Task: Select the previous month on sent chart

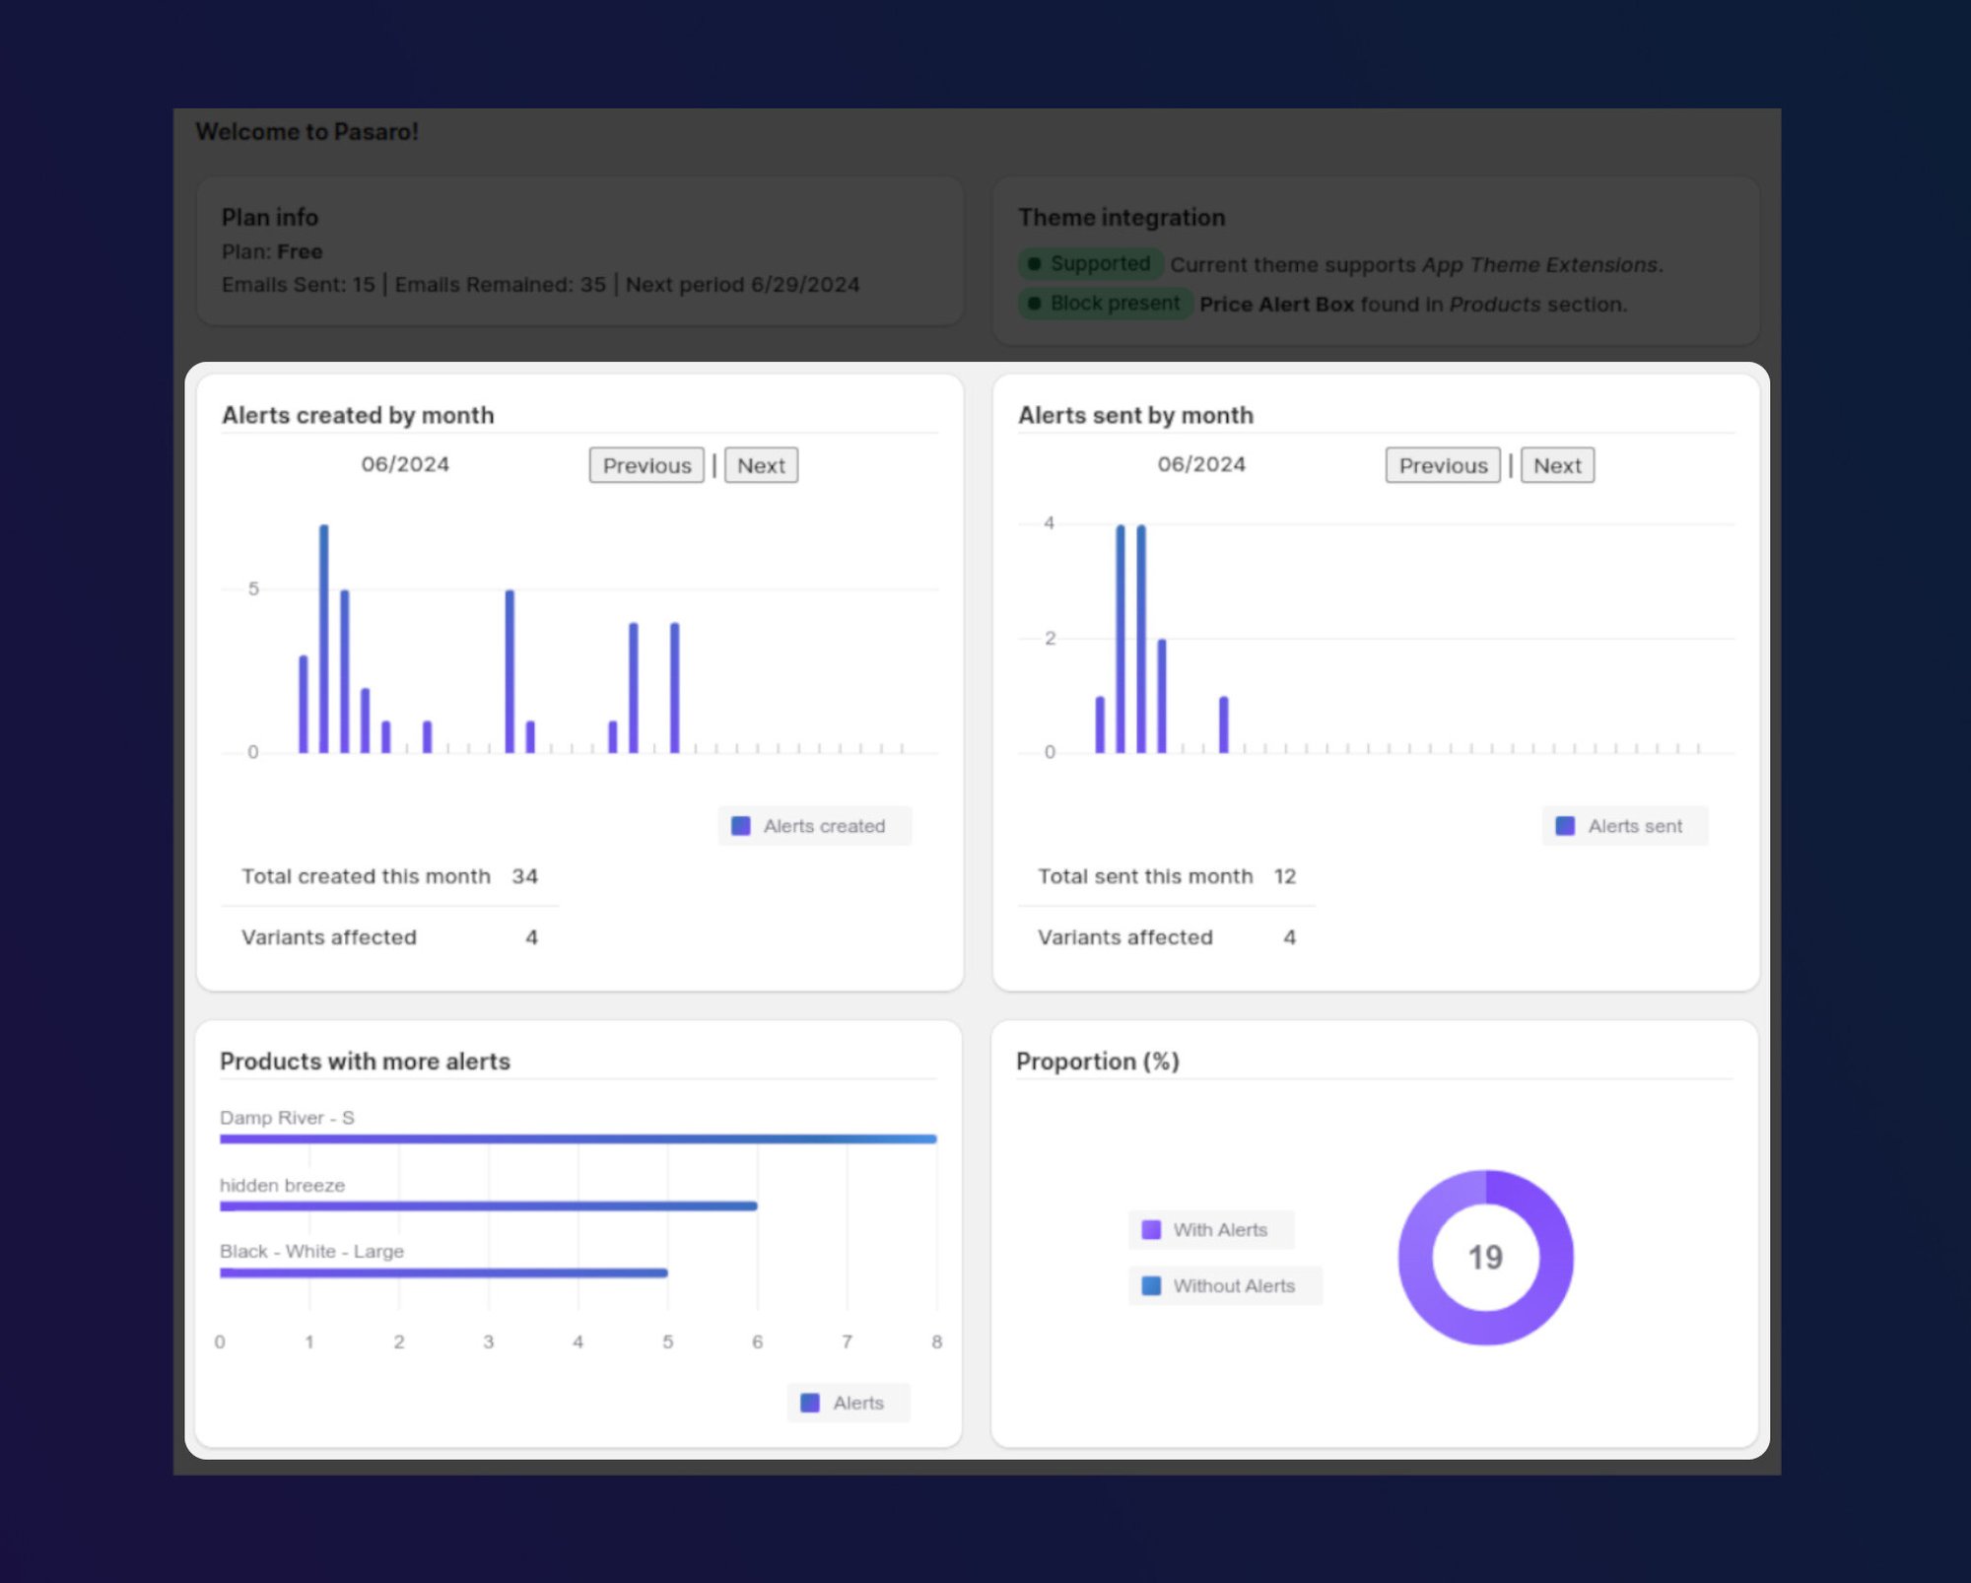Action: click(x=1442, y=465)
